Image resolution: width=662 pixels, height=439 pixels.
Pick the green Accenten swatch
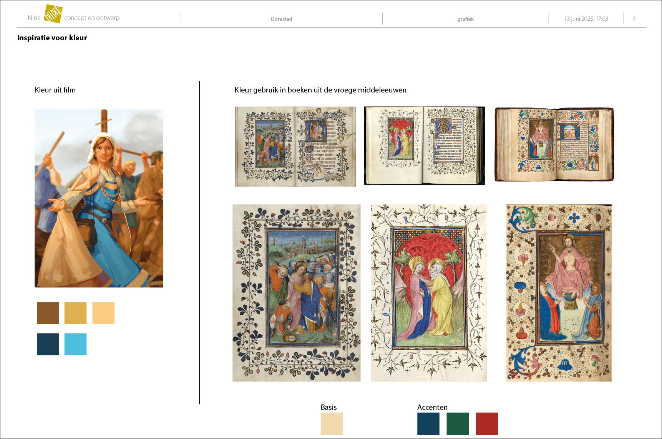pyautogui.click(x=458, y=424)
